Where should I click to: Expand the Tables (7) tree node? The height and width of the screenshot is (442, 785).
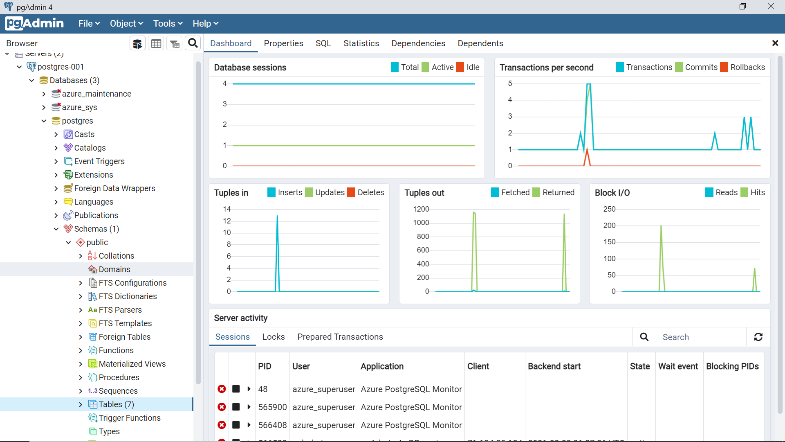click(81, 404)
